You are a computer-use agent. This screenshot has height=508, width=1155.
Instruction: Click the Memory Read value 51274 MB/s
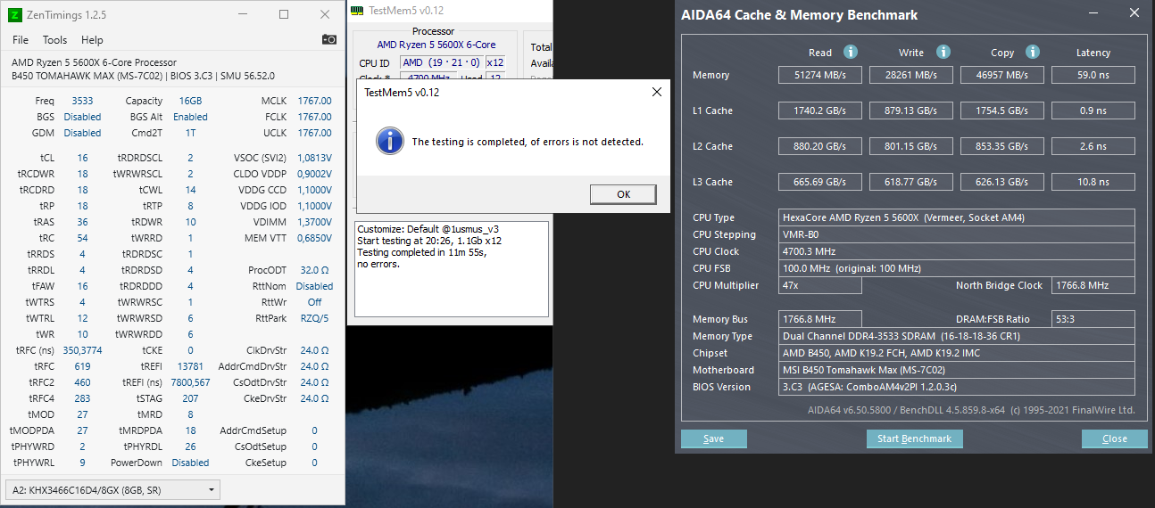(x=820, y=75)
